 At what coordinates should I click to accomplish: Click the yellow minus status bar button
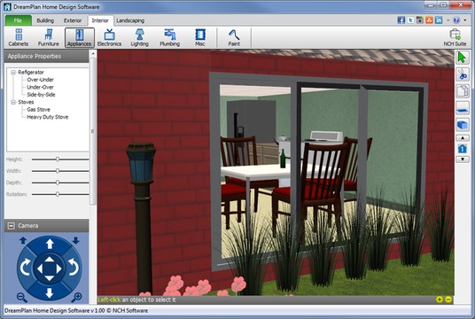[x=448, y=300]
